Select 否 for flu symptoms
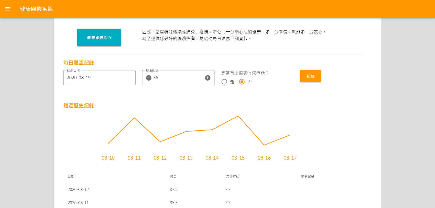The image size is (435, 208). (x=242, y=82)
